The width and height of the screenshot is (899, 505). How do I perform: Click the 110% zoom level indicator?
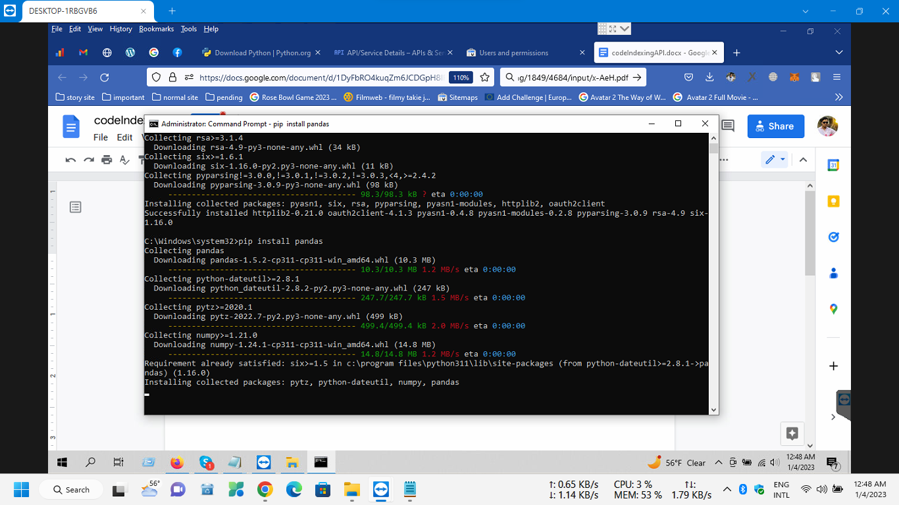click(461, 78)
